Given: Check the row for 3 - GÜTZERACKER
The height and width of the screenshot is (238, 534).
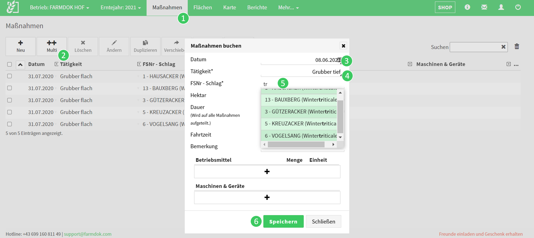Looking at the screenshot, I should [x=10, y=100].
